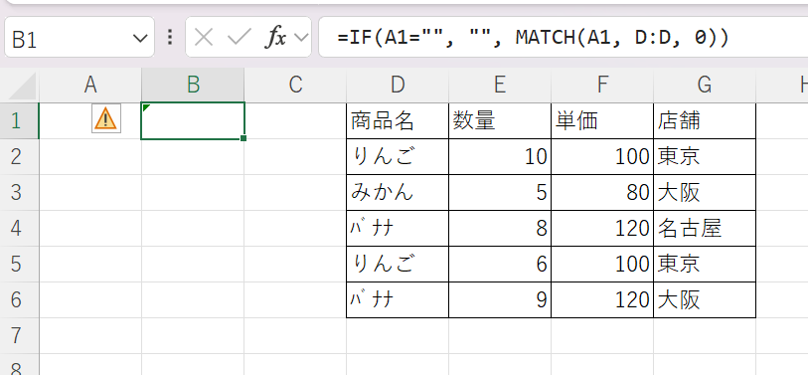Image resolution: width=808 pixels, height=375 pixels.
Task: Select the cell with quantity 9
Action: tap(500, 299)
